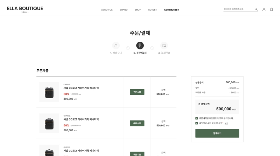Screen dimensions: 280x156
Task: Open the ABOUT US menu
Action: pyautogui.click(x=107, y=10)
